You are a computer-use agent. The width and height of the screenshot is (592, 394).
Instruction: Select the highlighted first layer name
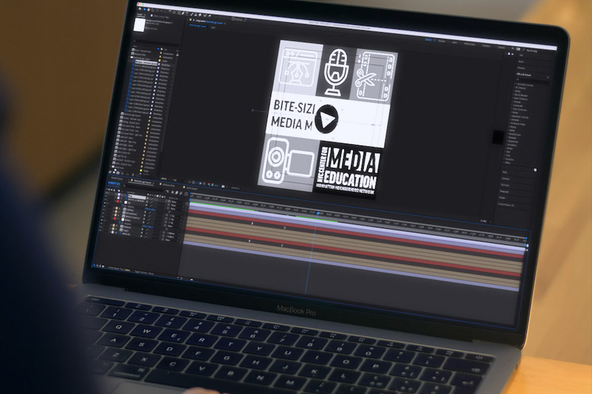(x=137, y=197)
